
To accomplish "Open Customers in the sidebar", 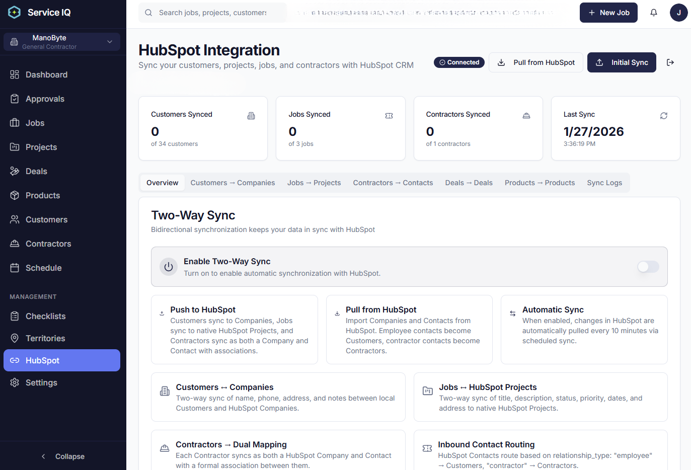I will [x=62, y=219].
